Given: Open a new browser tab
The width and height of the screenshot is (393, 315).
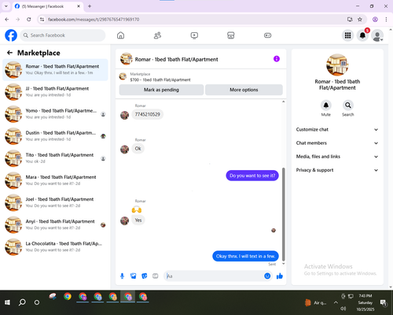Looking at the screenshot, I should [90, 6].
